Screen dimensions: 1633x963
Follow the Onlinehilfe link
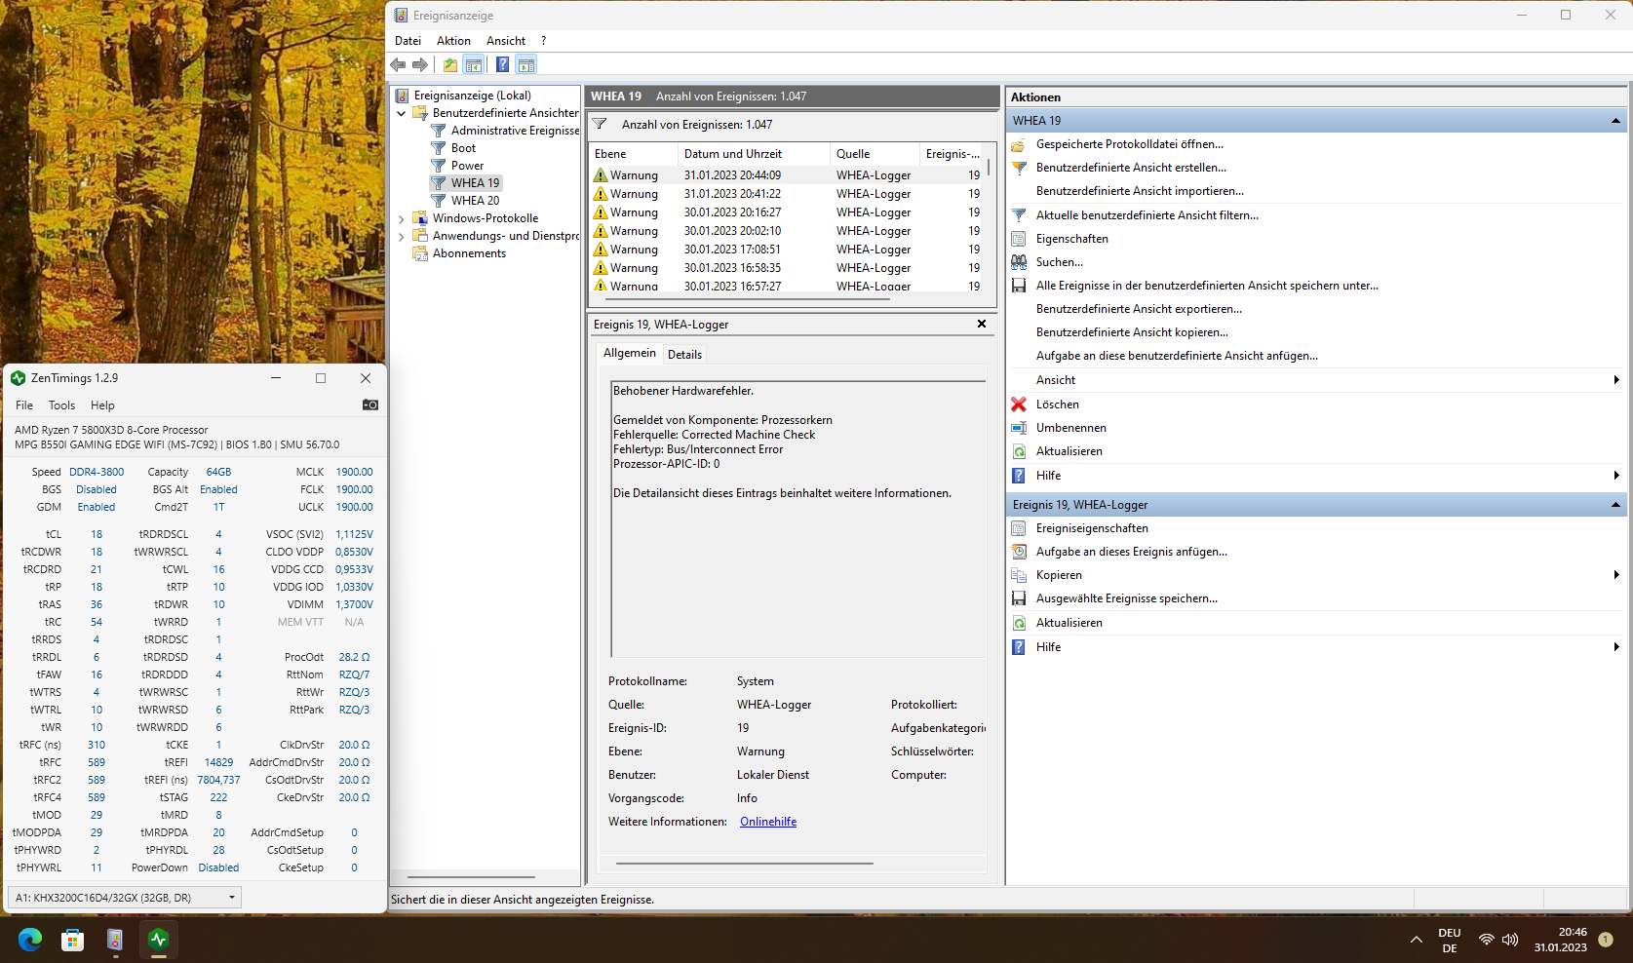click(x=768, y=822)
